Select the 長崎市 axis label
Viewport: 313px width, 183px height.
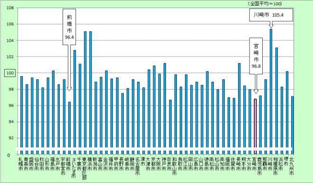(238, 164)
